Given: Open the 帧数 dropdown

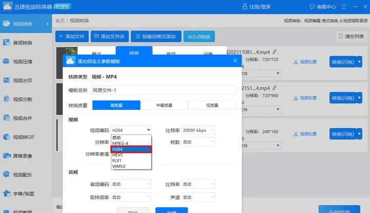Looking at the screenshot, I should [198, 142].
